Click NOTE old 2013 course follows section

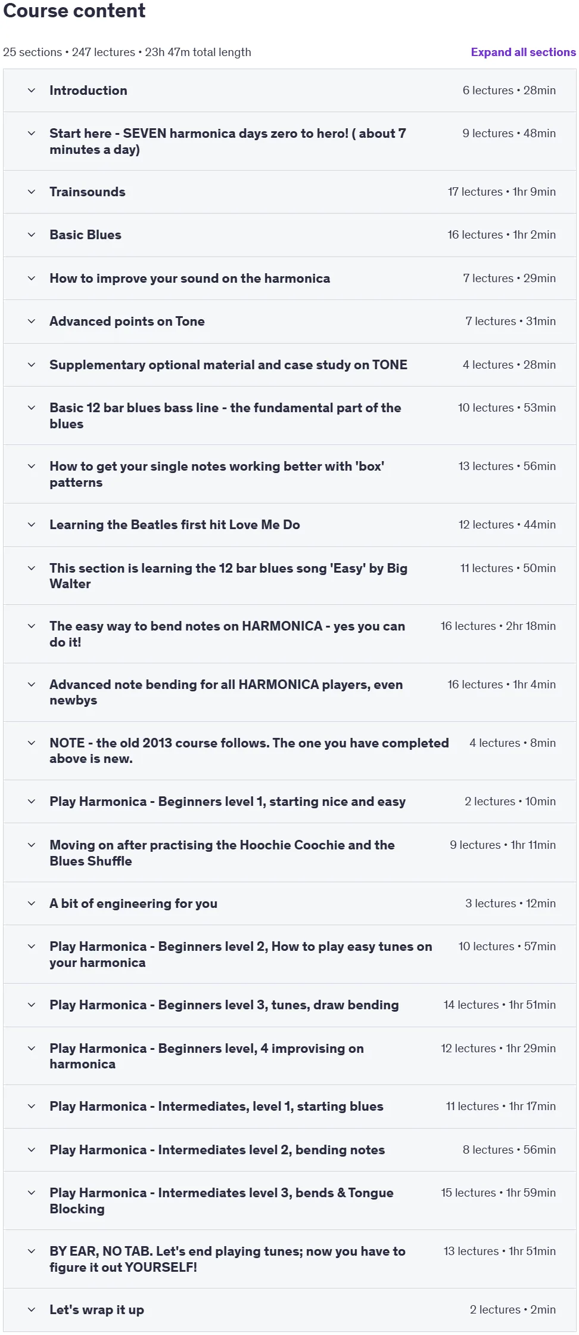pos(289,751)
